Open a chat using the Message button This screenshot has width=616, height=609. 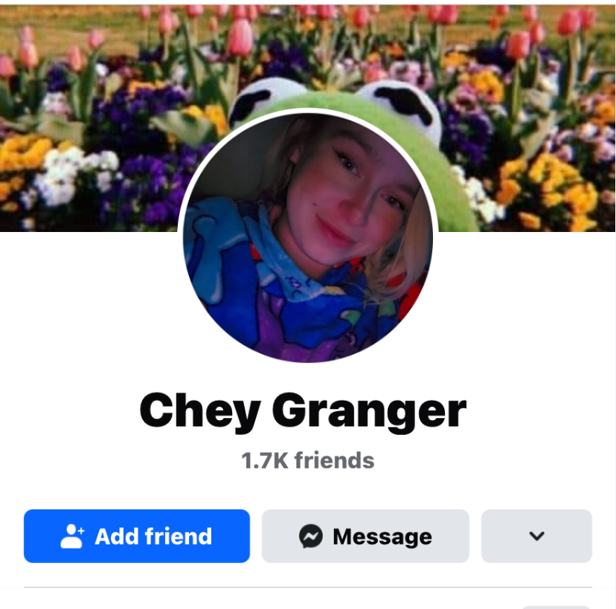(x=365, y=536)
